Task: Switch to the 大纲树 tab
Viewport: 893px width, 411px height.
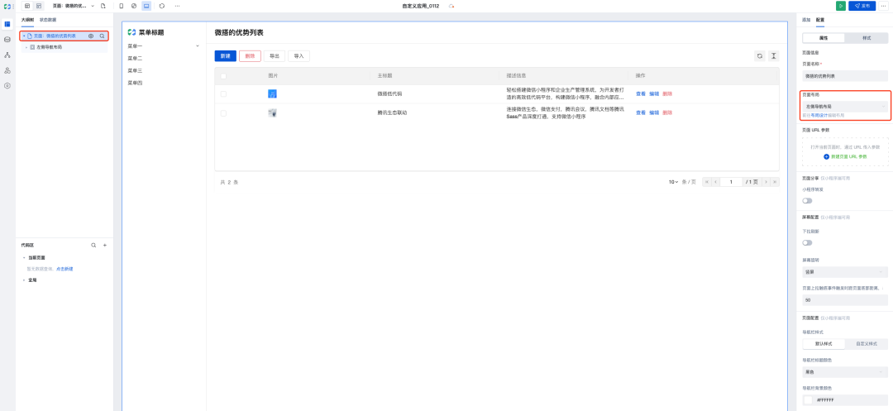Action: tap(27, 19)
